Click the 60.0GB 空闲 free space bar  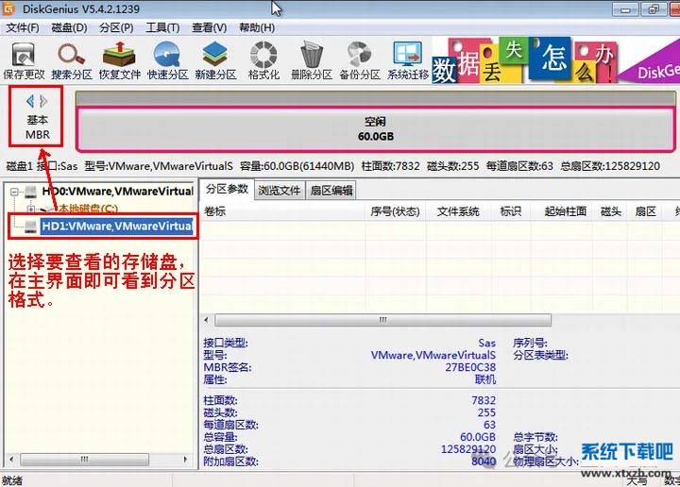coord(375,129)
